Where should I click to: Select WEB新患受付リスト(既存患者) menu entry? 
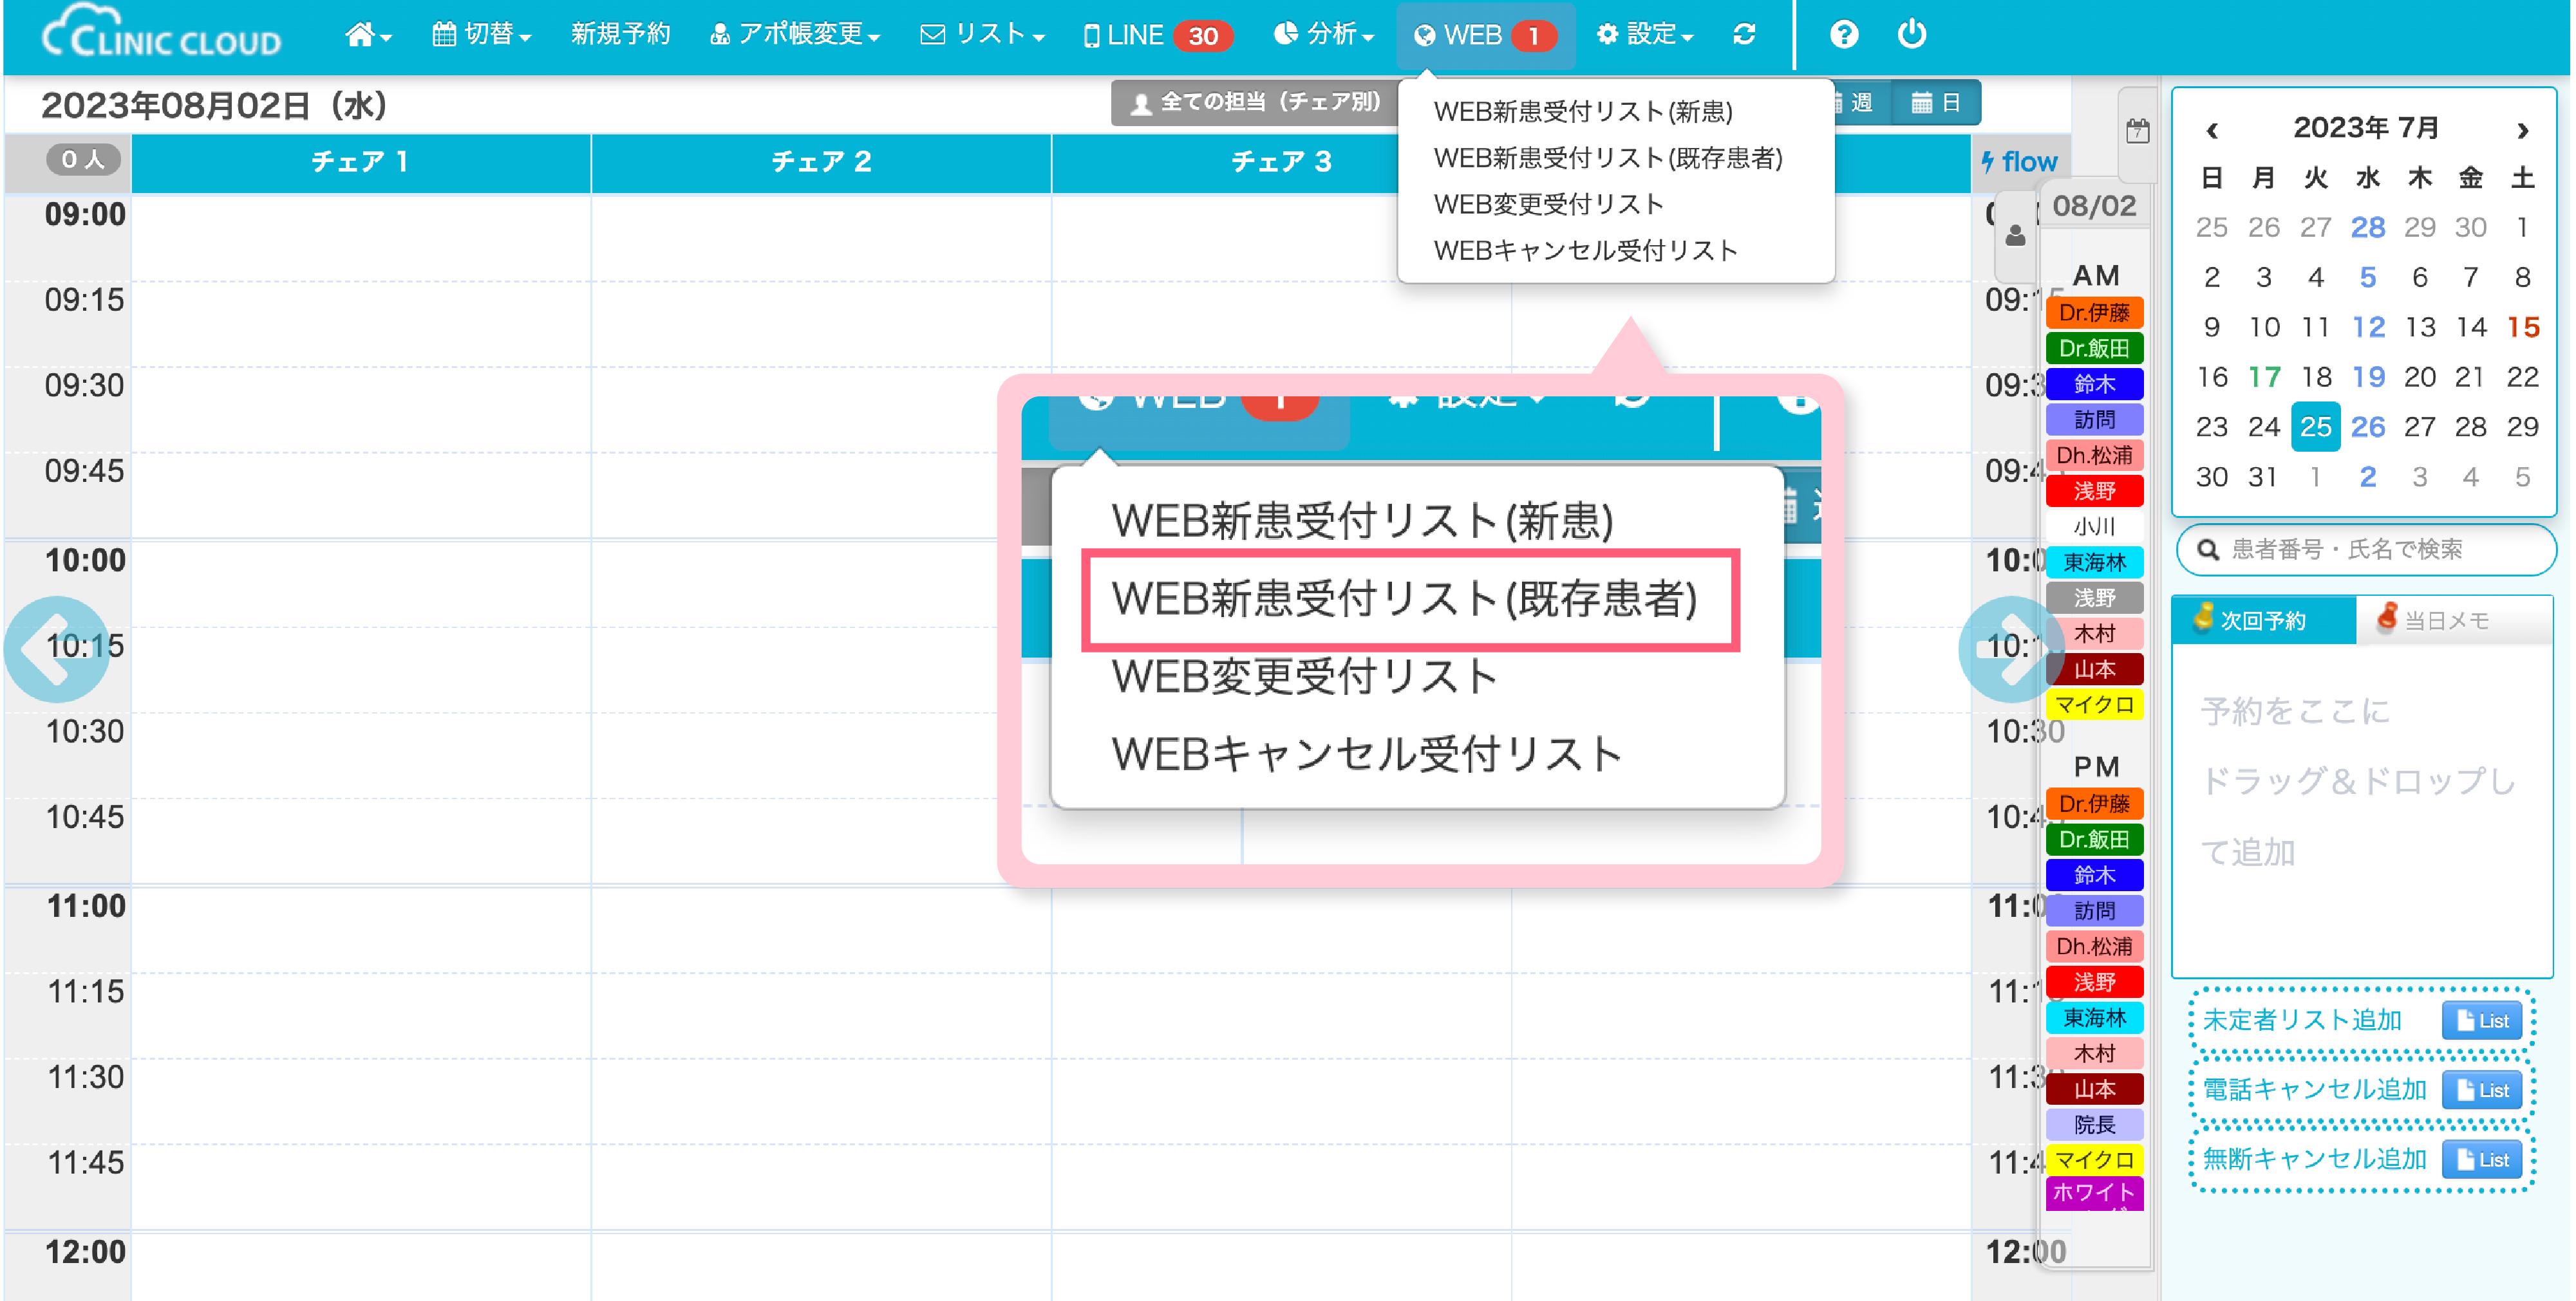click(1607, 158)
